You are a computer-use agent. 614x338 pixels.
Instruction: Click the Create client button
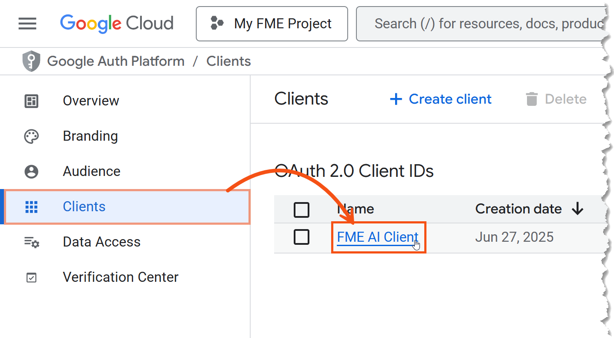pyautogui.click(x=440, y=99)
